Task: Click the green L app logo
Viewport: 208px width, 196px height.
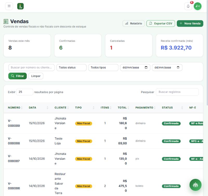Action: [x=21, y=6]
